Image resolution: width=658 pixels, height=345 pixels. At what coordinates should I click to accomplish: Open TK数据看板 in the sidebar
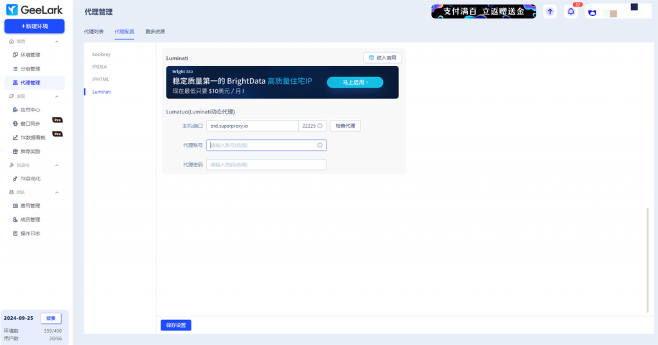pyautogui.click(x=32, y=138)
